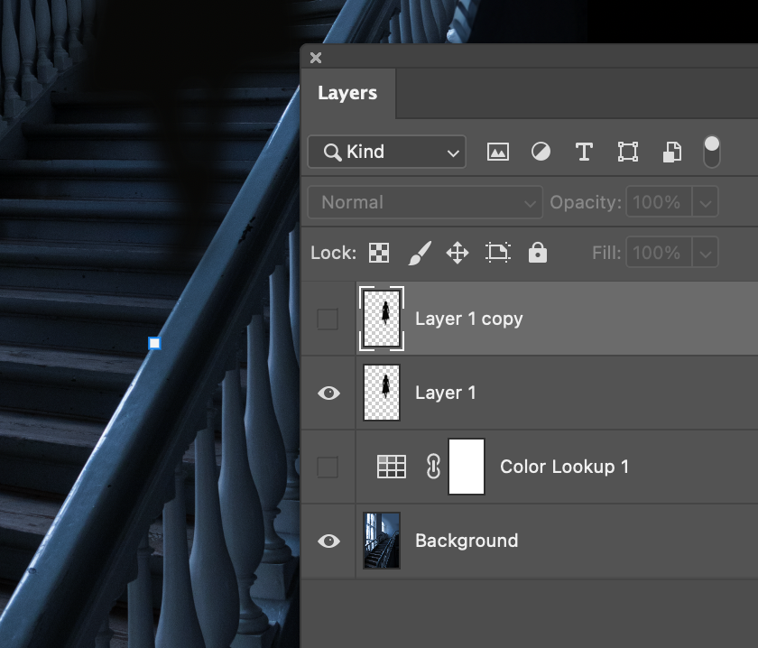Select the Background layer by name
Image resolution: width=758 pixels, height=648 pixels.
467,541
